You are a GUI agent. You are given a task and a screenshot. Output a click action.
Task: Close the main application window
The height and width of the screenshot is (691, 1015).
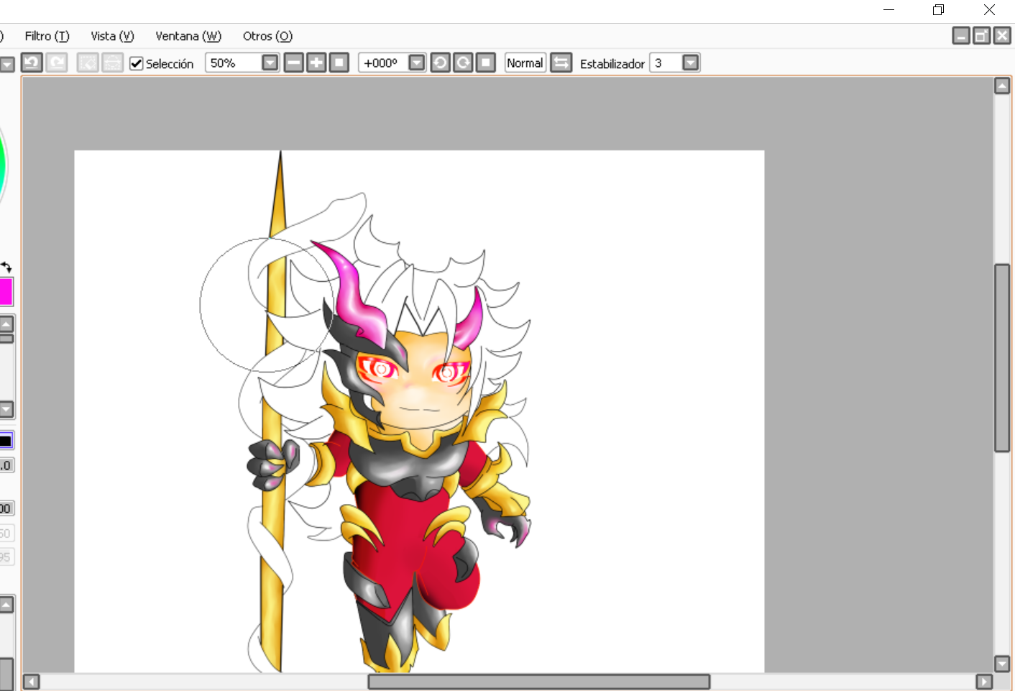click(989, 10)
